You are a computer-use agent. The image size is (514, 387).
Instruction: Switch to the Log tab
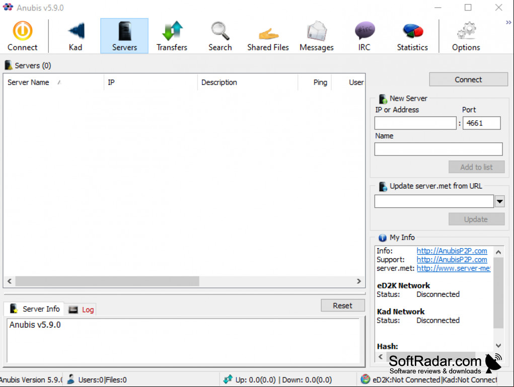point(81,309)
